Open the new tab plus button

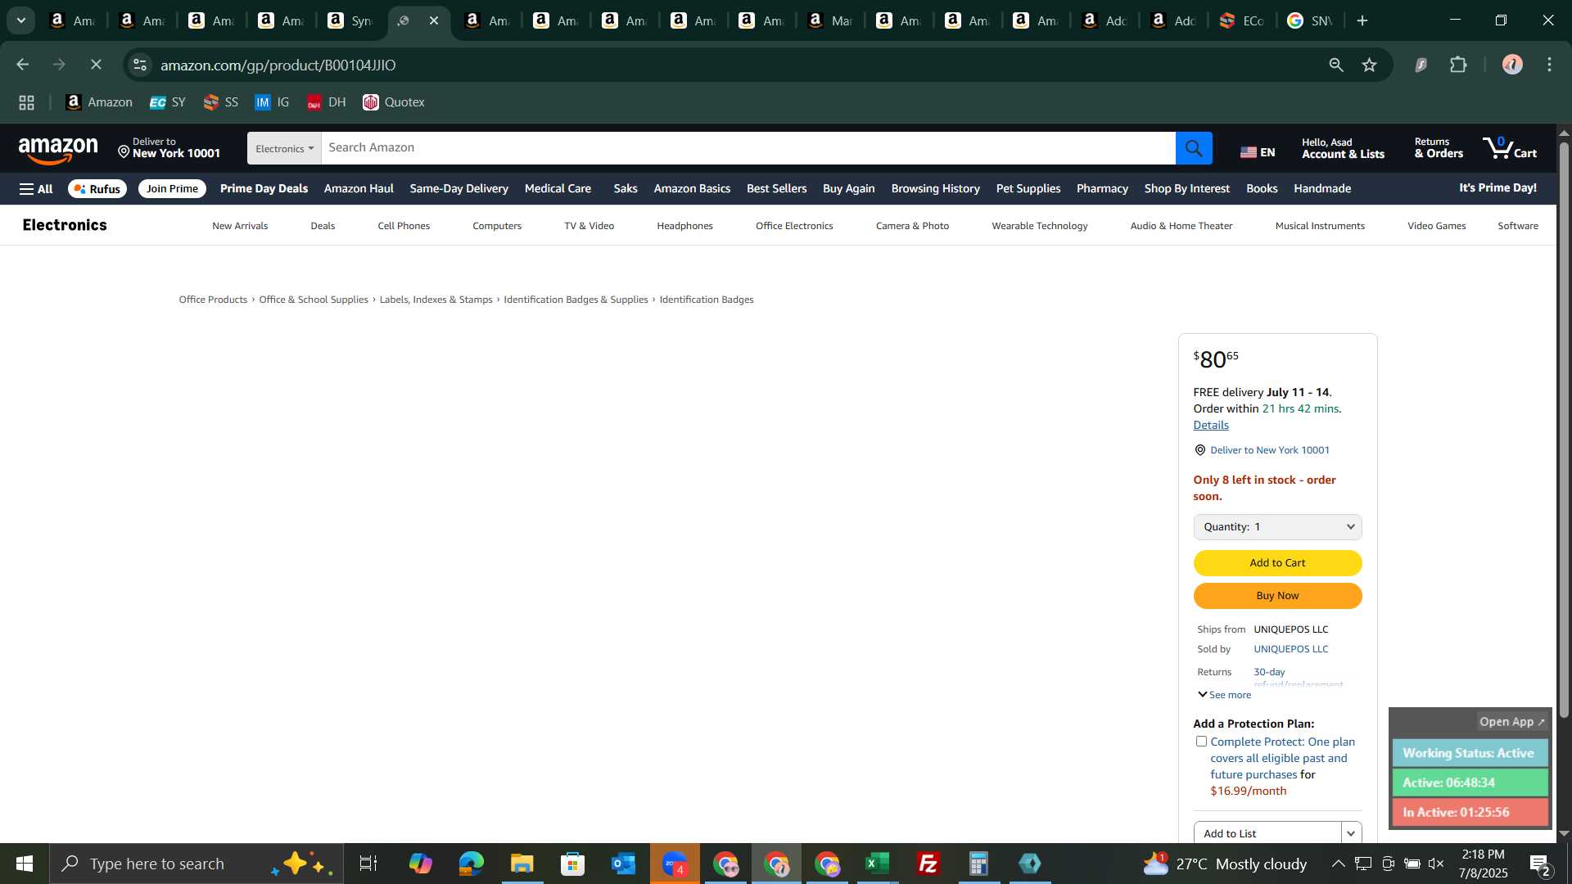[x=1362, y=21]
